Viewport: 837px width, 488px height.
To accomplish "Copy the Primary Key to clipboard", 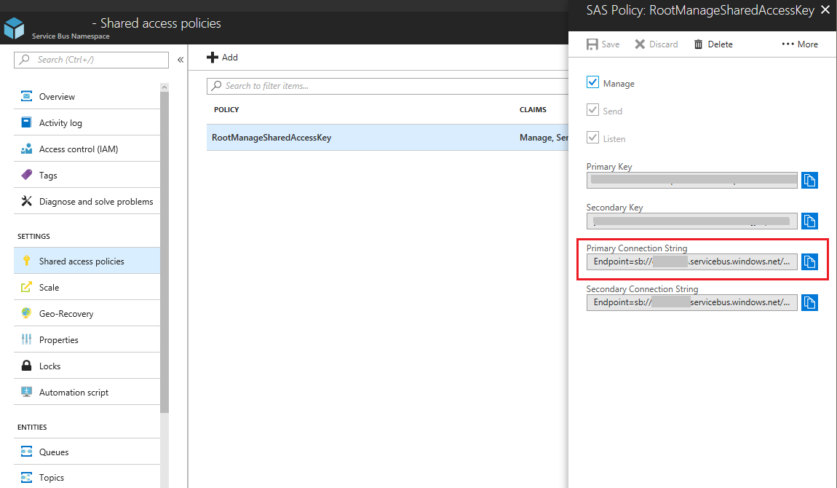I will pos(809,181).
